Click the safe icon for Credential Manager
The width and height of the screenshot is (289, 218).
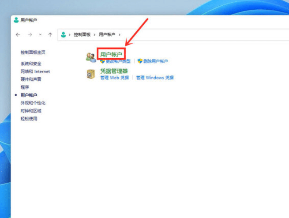point(91,74)
